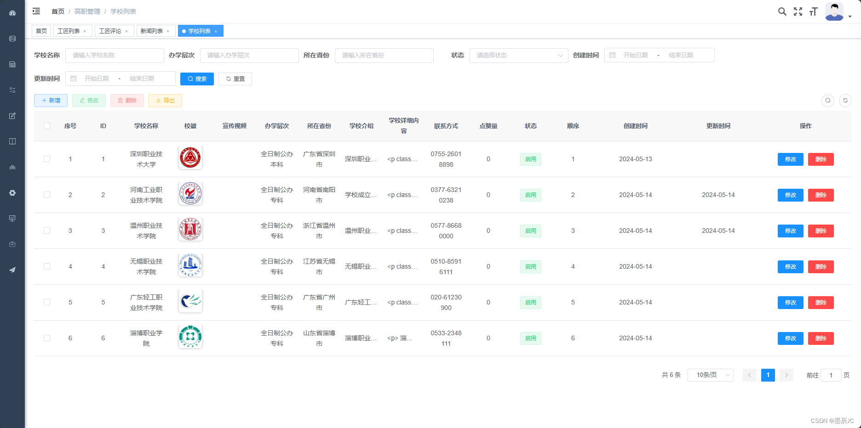The width and height of the screenshot is (861, 428).
Task: Select the row for 温州职业技术学院
Action: pyautogui.click(x=47, y=231)
